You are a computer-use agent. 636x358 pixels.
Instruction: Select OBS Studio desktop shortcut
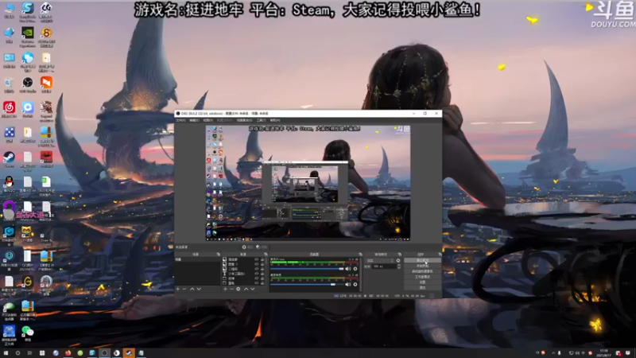(28, 84)
